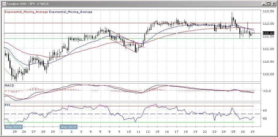Click the RSI indicator panel label

[7, 104]
